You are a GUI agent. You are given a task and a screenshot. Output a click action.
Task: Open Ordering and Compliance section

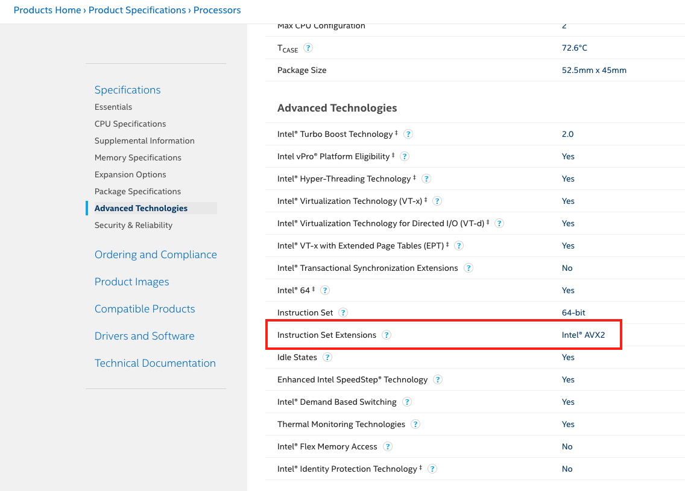click(x=156, y=254)
